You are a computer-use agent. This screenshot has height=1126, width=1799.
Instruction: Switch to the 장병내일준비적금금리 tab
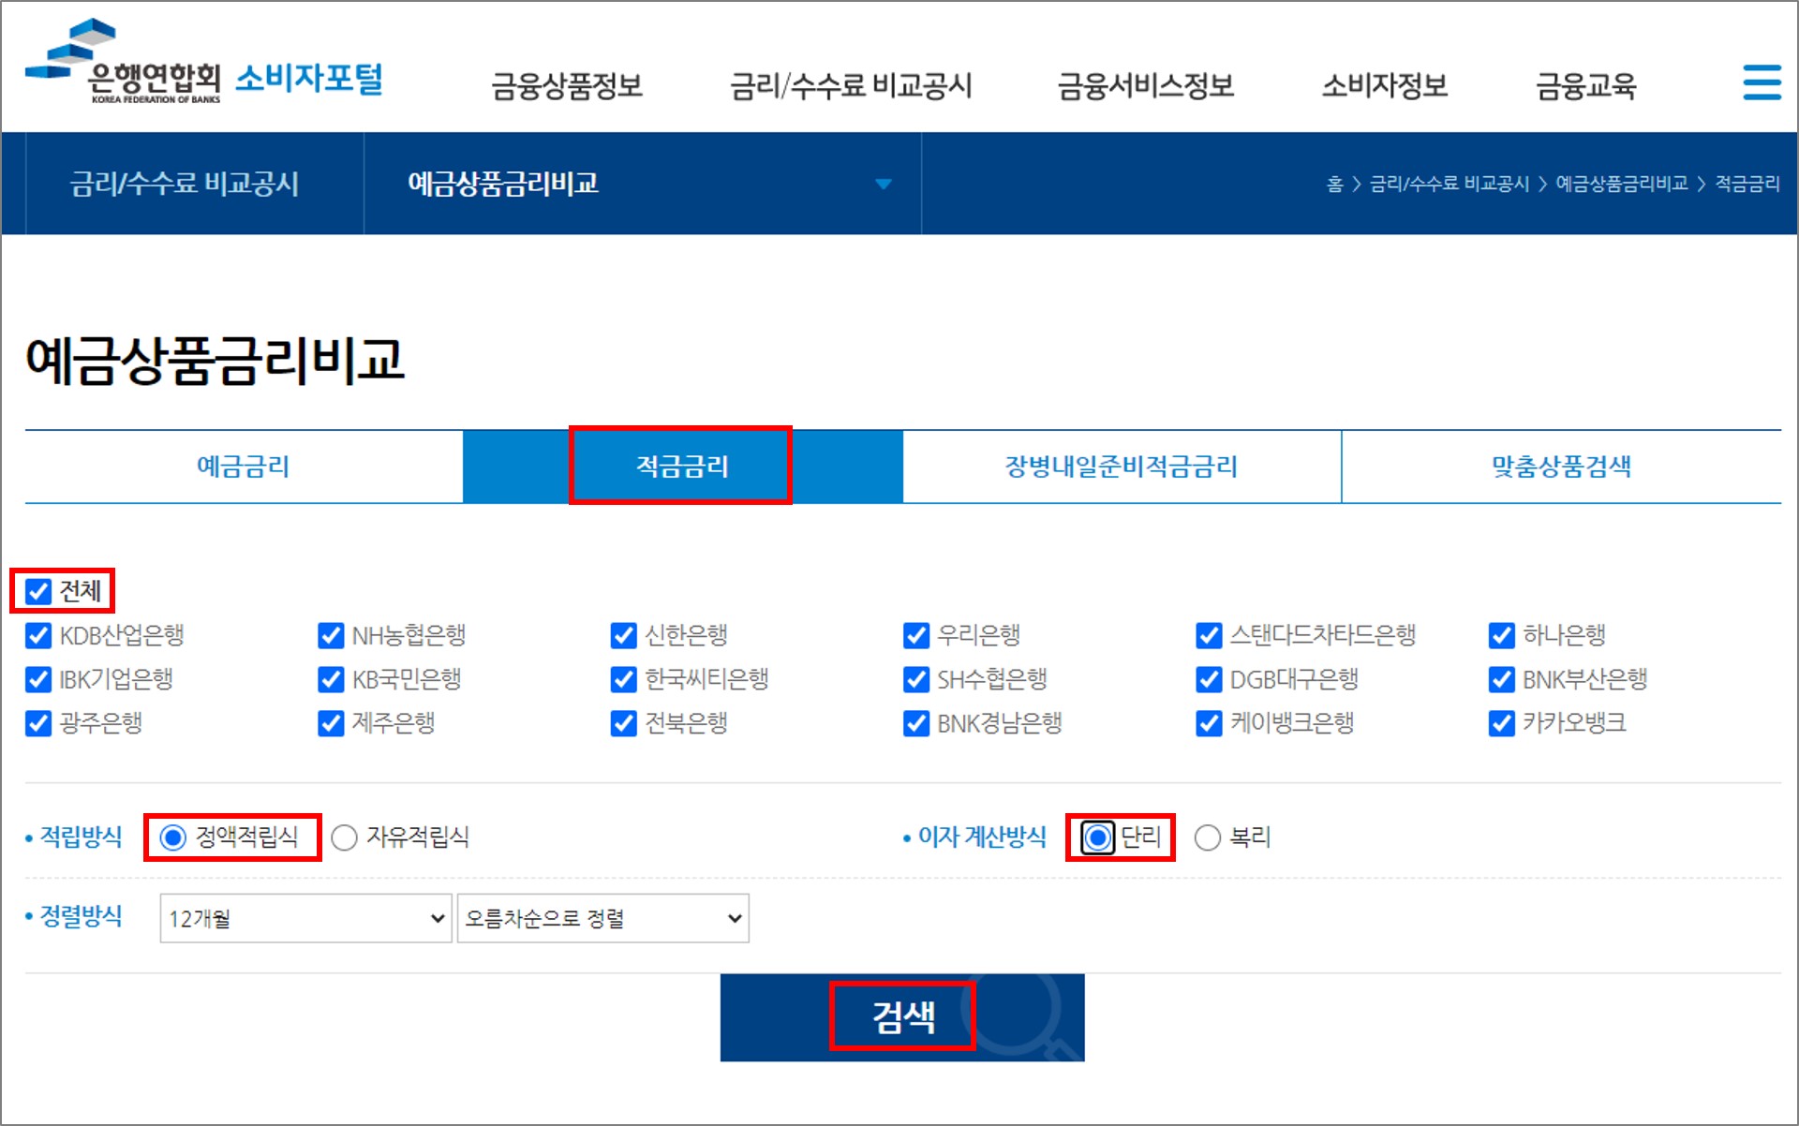1121,467
